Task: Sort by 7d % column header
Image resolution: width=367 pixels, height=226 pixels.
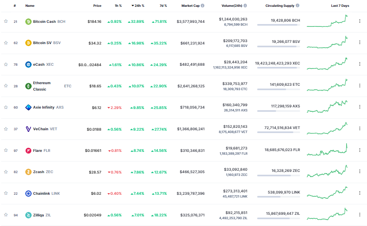Action: click(x=163, y=6)
